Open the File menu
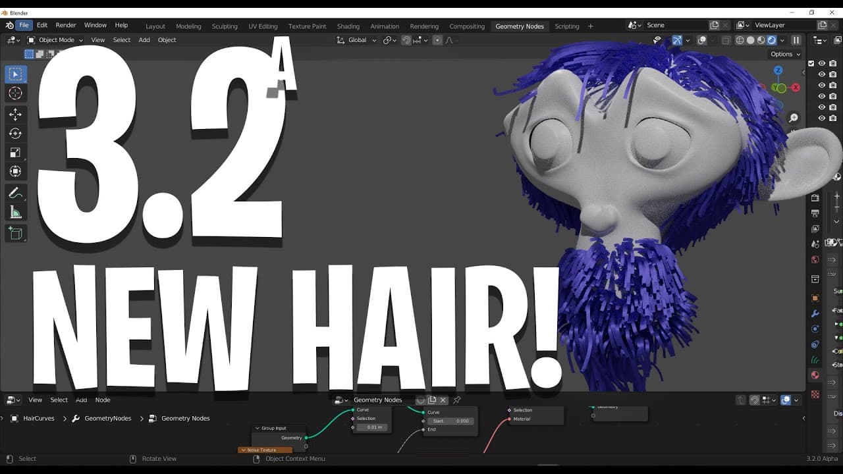The width and height of the screenshot is (843, 474). tap(24, 25)
